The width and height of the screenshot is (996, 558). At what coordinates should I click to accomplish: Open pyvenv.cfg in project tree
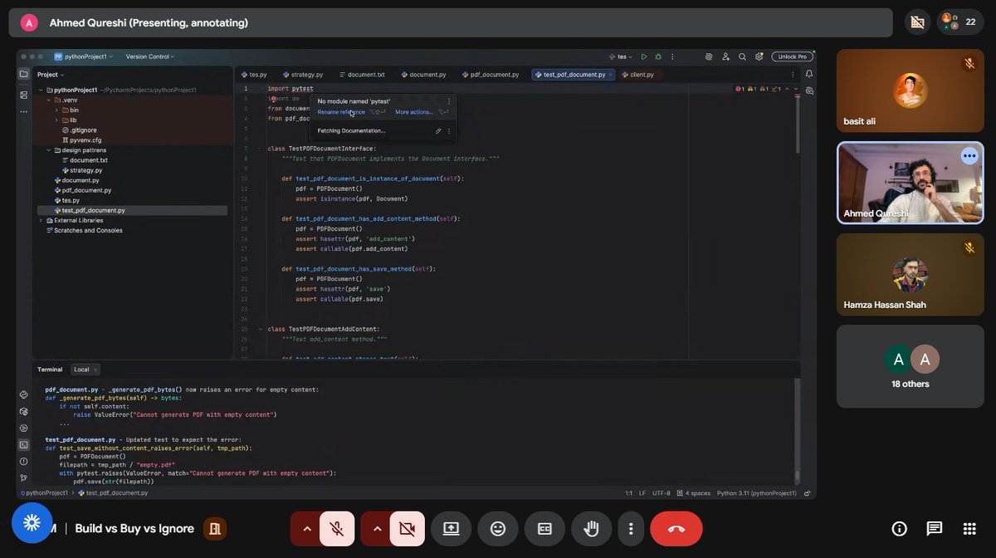click(x=81, y=139)
